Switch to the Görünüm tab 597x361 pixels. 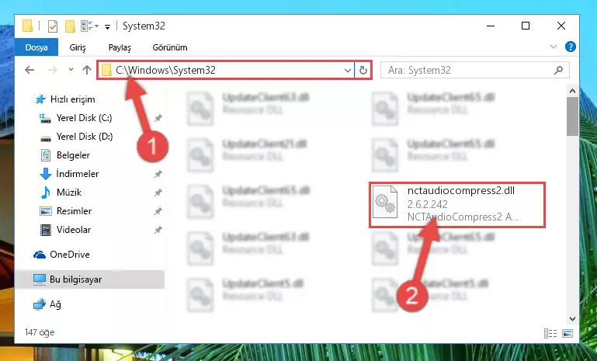point(170,47)
